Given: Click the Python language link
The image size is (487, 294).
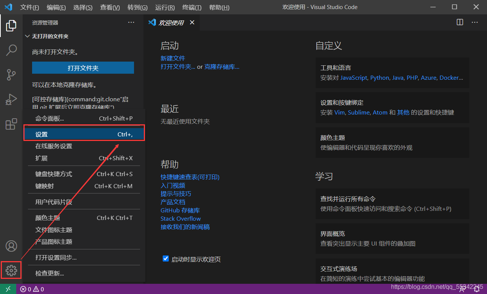Looking at the screenshot, I should [380, 78].
